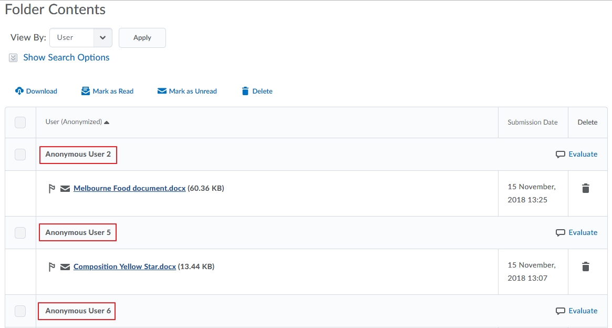Click speech bubble icon for Anonymous User 2
The width and height of the screenshot is (612, 328).
(x=561, y=155)
